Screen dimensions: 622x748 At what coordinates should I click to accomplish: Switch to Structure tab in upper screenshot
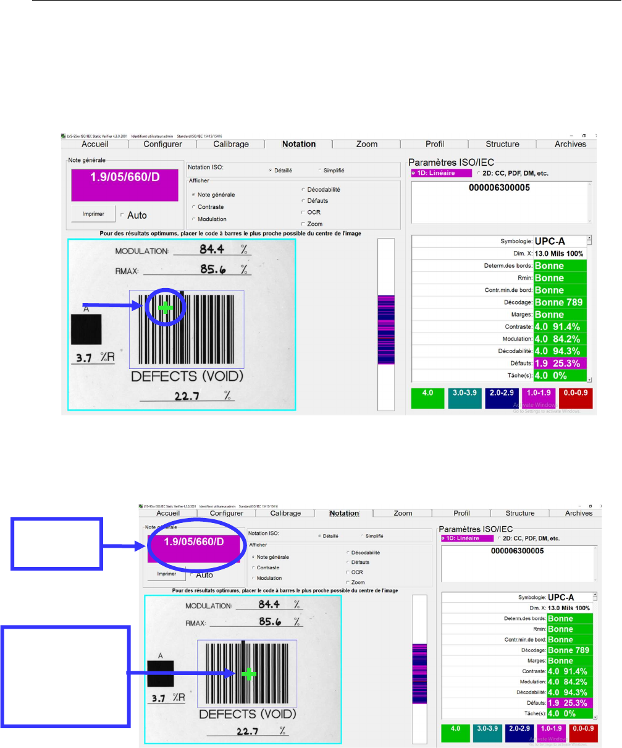pyautogui.click(x=502, y=144)
